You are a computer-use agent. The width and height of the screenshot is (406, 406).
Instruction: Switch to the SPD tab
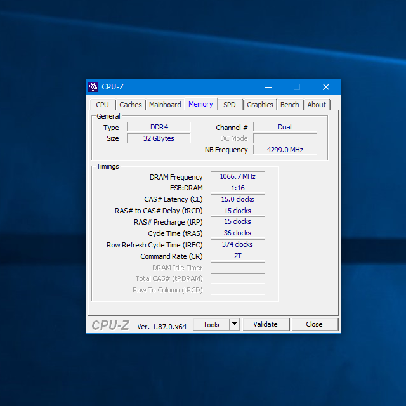tap(230, 105)
